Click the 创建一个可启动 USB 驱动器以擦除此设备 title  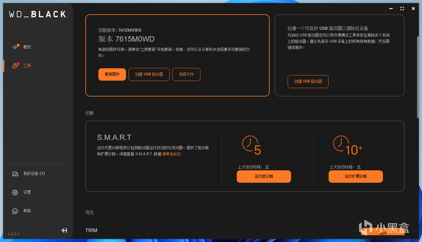click(x=328, y=28)
